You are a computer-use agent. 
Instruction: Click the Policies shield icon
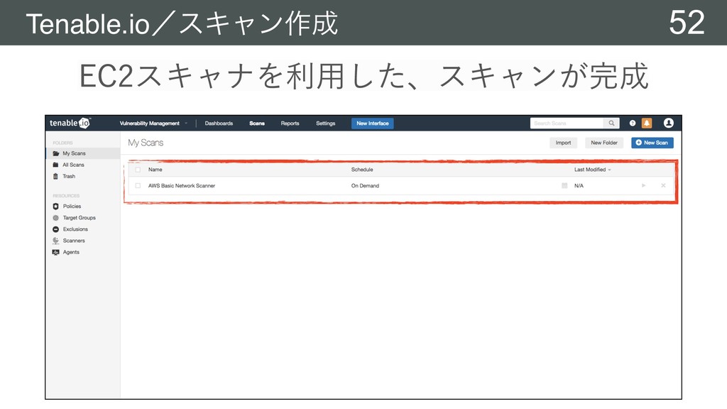tap(55, 207)
